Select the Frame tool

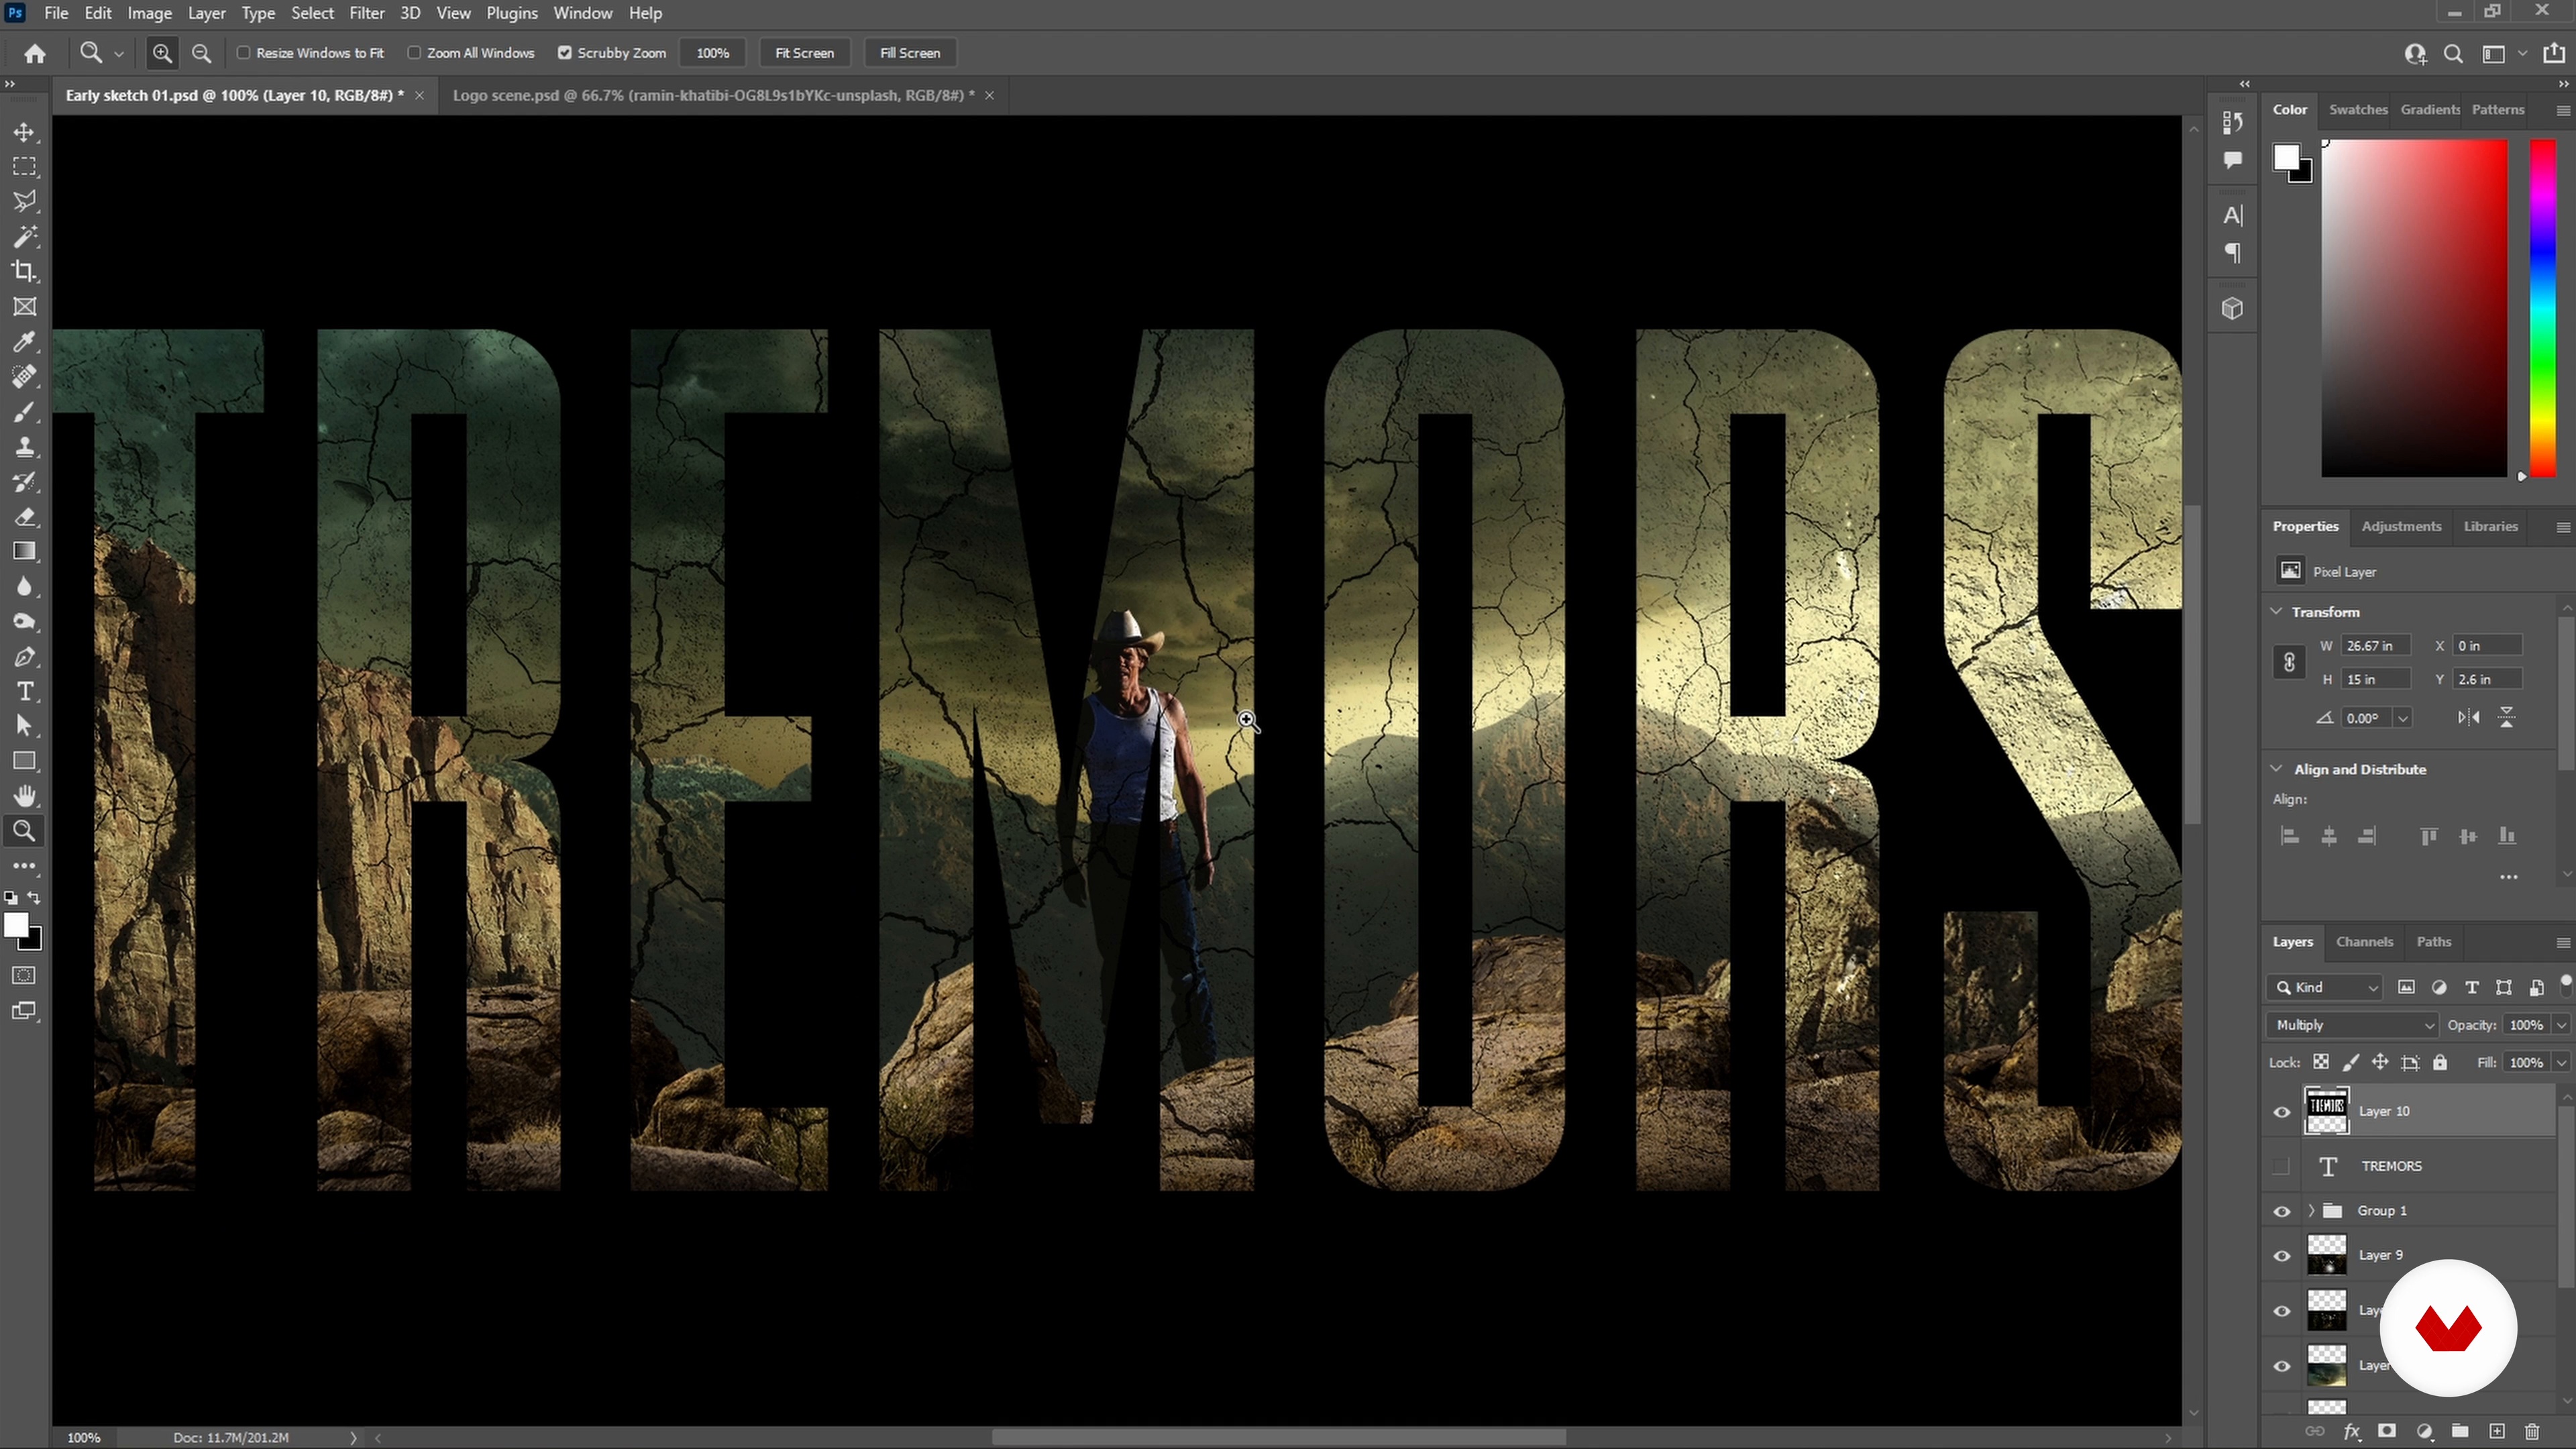[24, 306]
